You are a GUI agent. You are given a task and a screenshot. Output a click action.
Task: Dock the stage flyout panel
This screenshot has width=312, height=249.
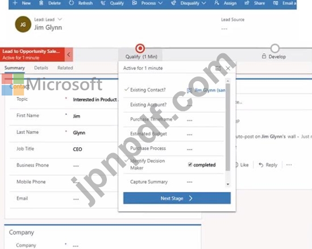tap(218, 69)
